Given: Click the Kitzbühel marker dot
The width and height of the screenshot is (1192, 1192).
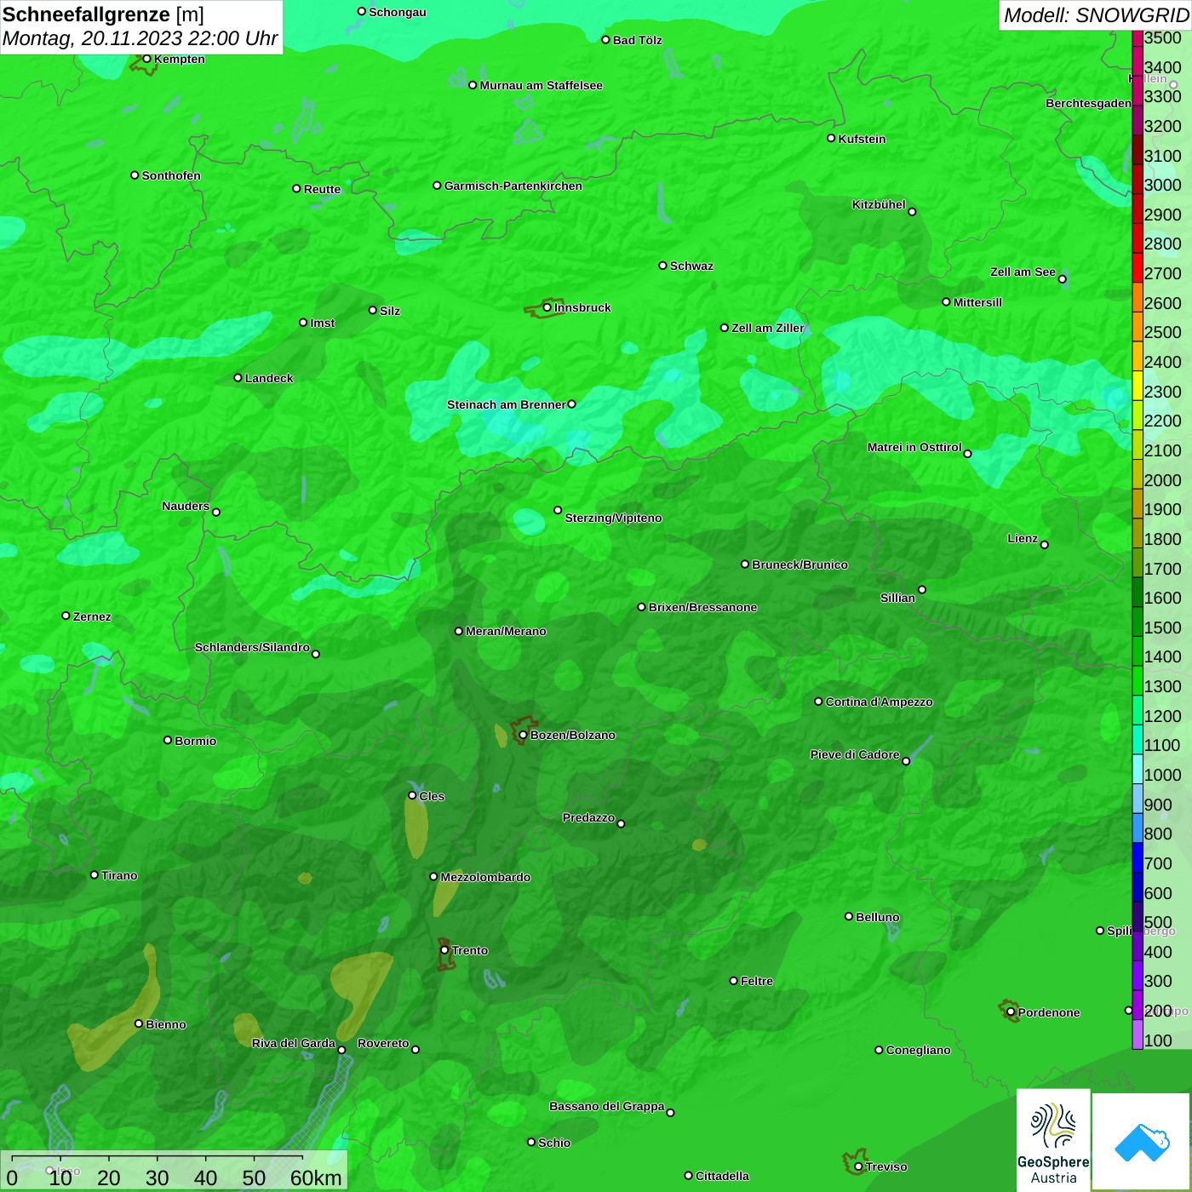Looking at the screenshot, I should tap(912, 211).
